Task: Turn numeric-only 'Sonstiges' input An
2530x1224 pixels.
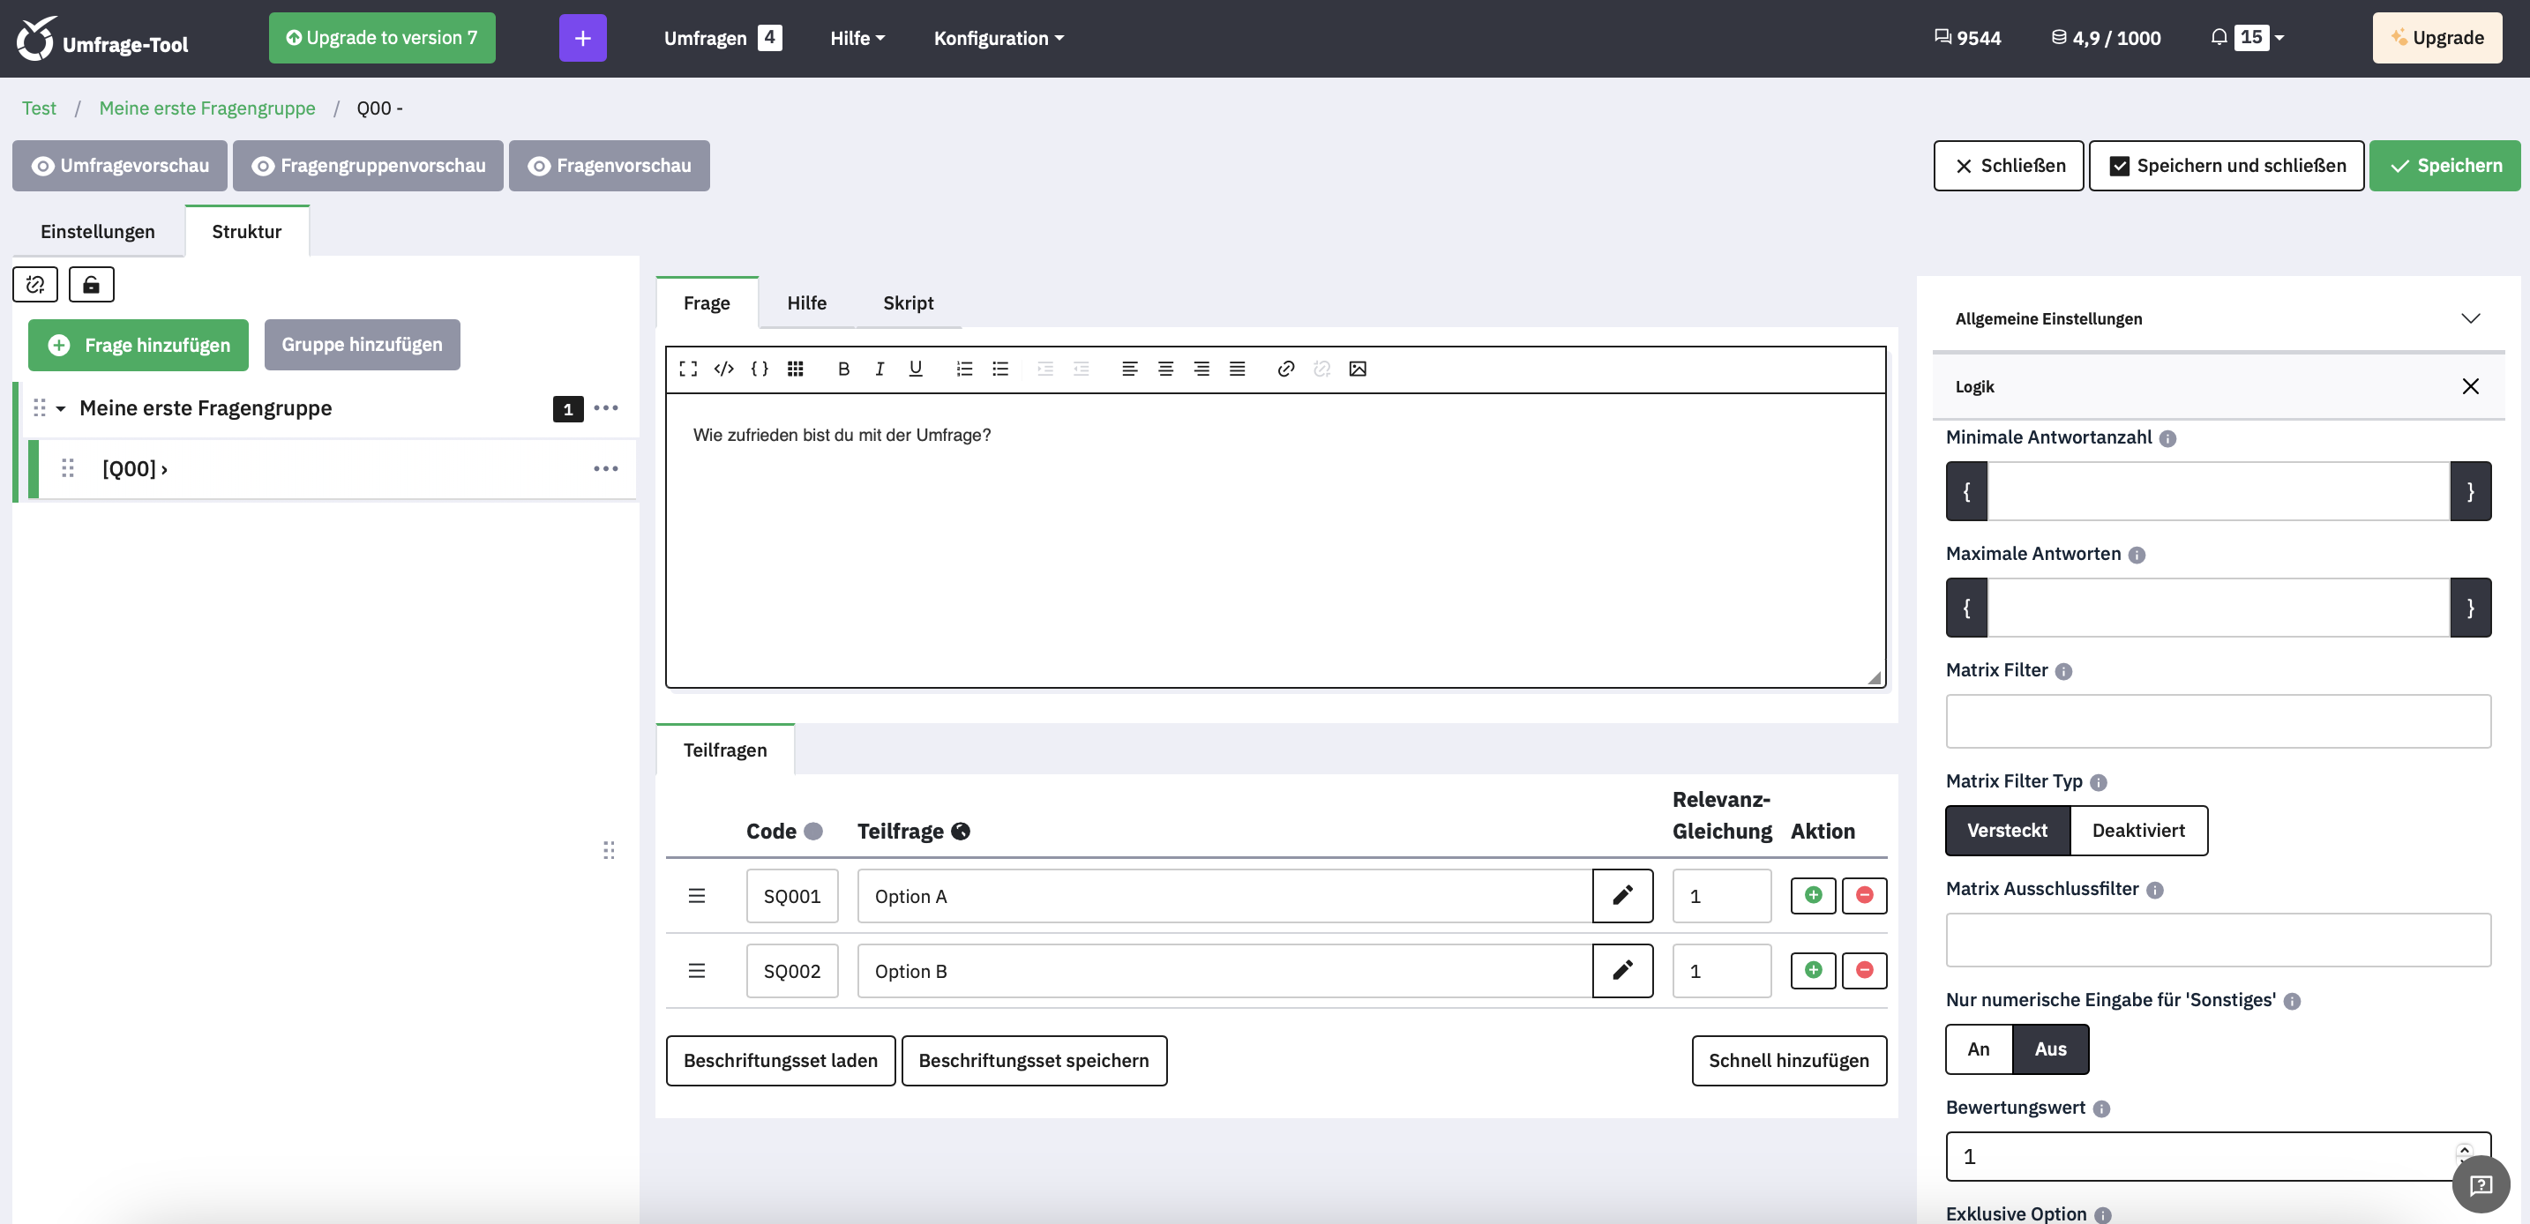Action: (x=1979, y=1049)
